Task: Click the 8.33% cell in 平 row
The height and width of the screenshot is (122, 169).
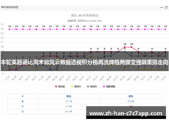Action: point(69,106)
